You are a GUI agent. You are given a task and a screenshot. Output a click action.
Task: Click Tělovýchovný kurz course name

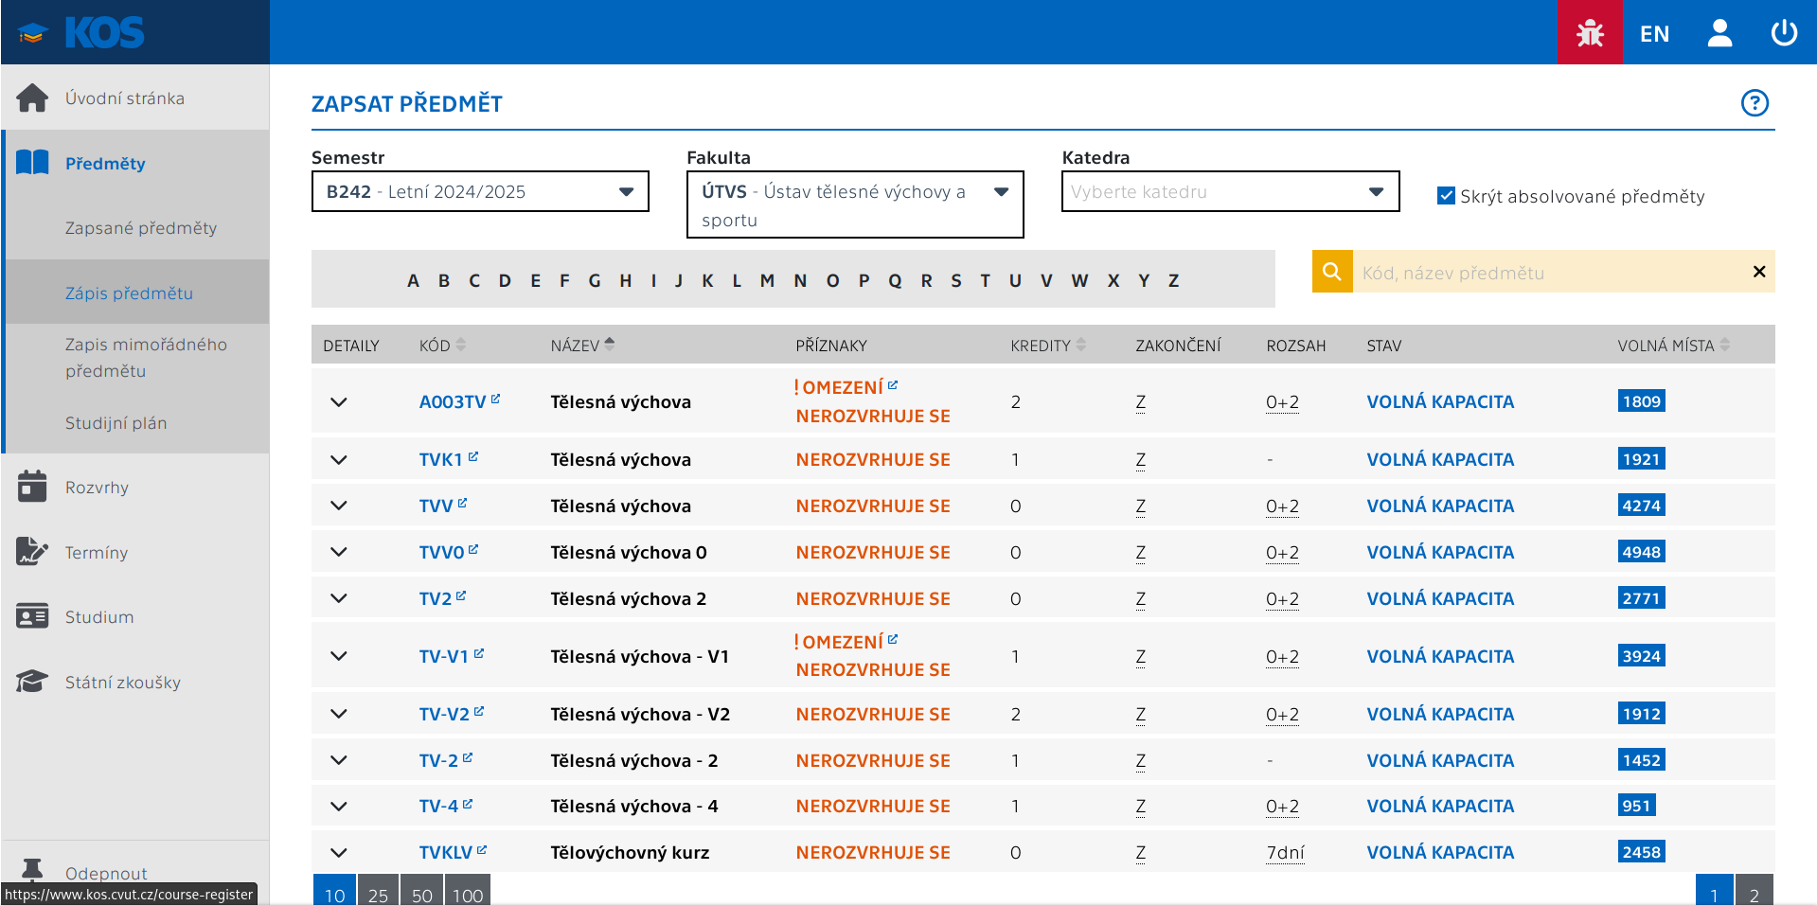tap(630, 852)
